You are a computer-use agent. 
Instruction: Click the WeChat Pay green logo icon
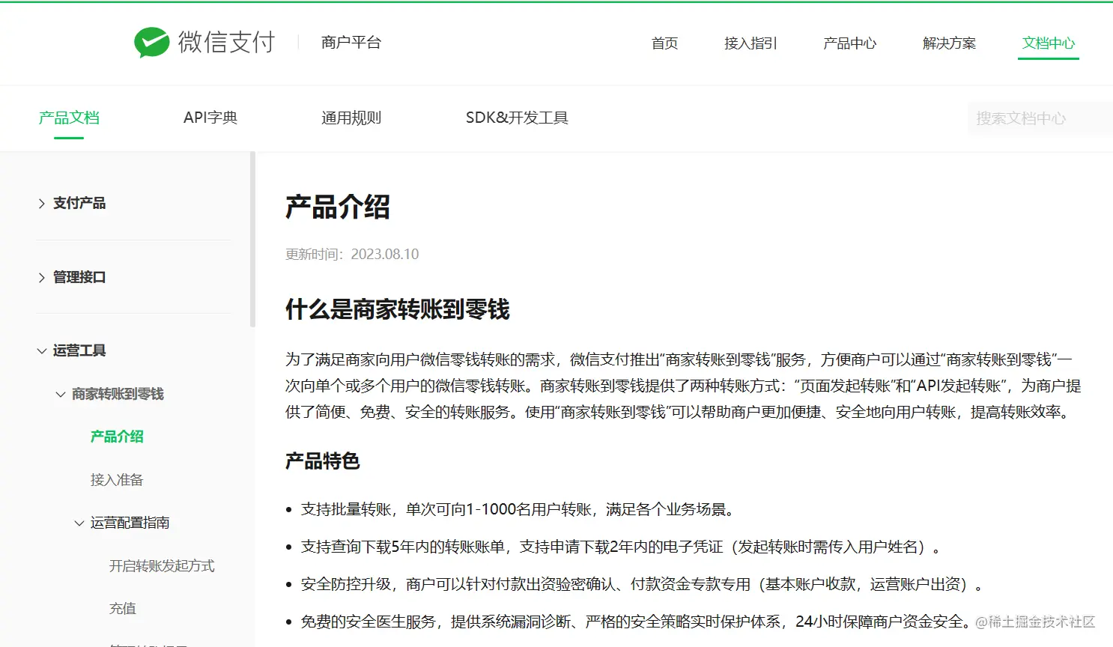[x=151, y=43]
